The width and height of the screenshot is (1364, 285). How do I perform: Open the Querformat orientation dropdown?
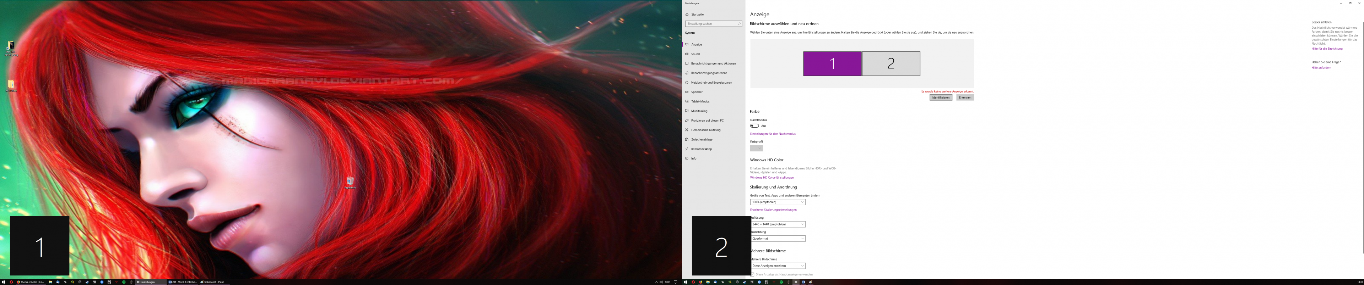point(778,239)
